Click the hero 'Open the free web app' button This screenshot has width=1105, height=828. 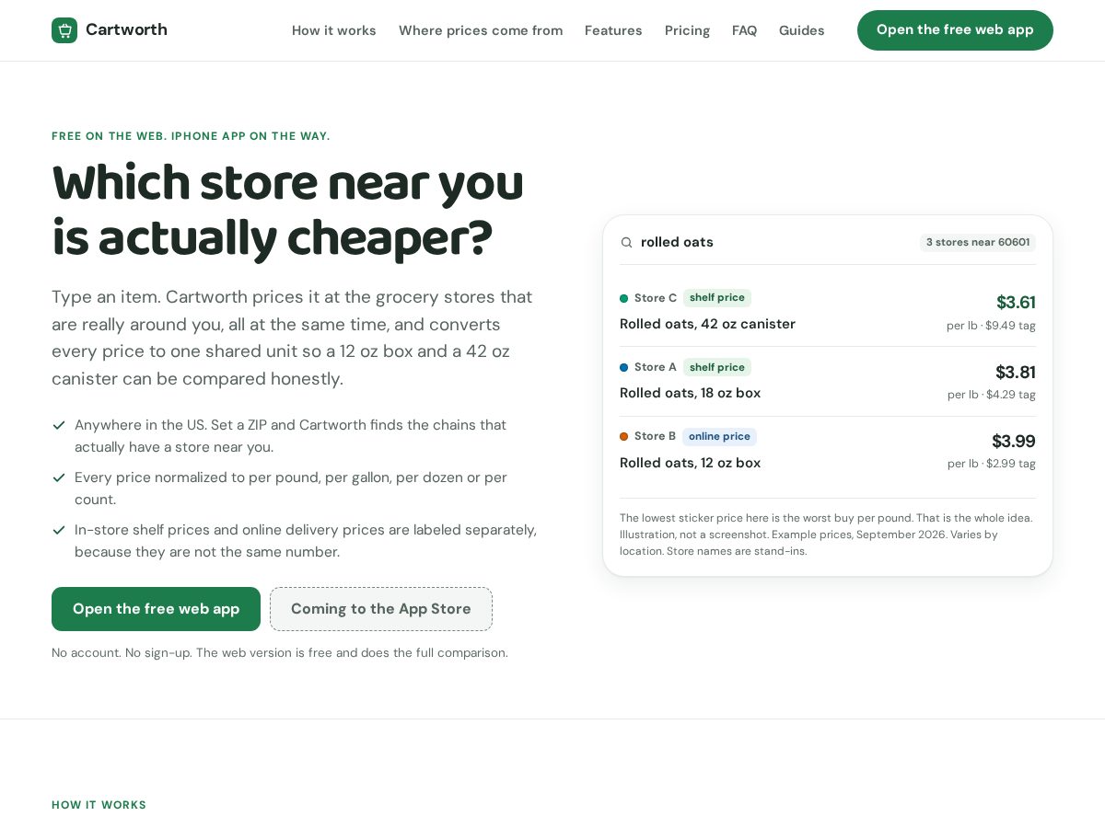click(x=156, y=609)
